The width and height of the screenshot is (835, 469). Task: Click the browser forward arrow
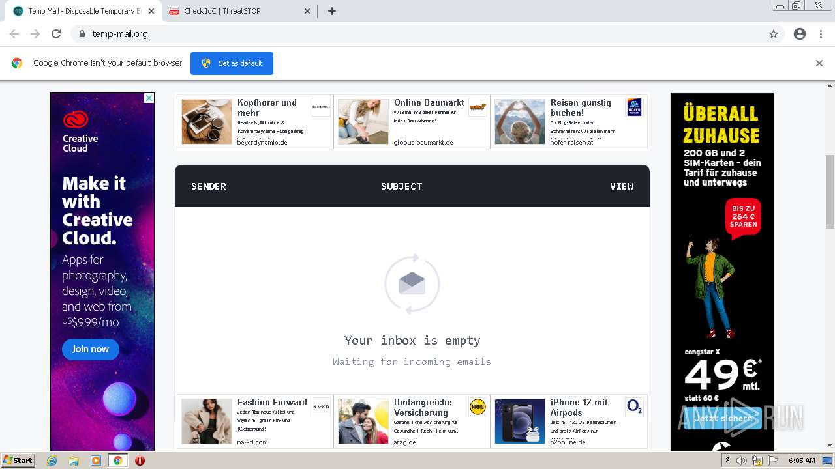pyautogui.click(x=35, y=34)
